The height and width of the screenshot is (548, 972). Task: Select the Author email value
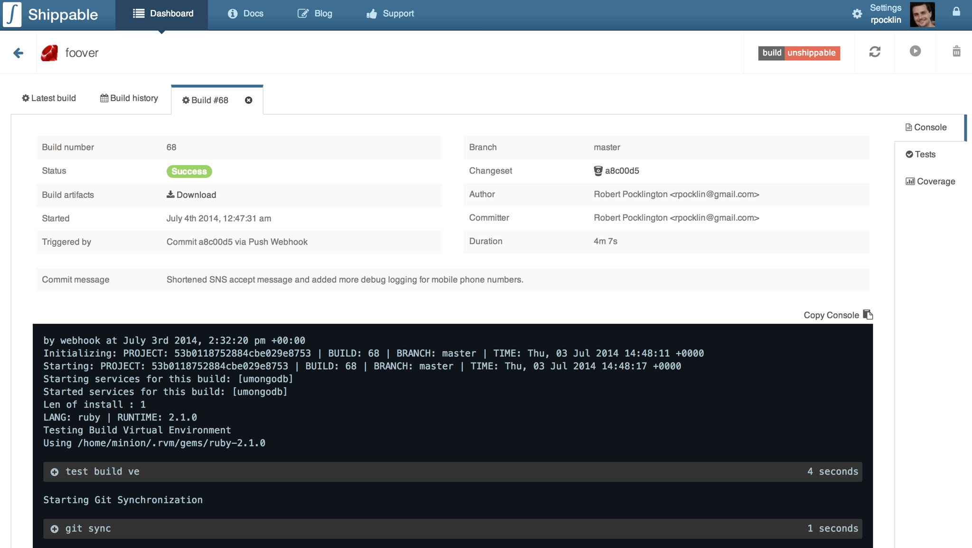click(x=714, y=194)
